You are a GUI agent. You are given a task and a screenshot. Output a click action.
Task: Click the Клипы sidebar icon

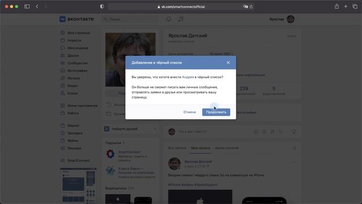[x=63, y=93]
